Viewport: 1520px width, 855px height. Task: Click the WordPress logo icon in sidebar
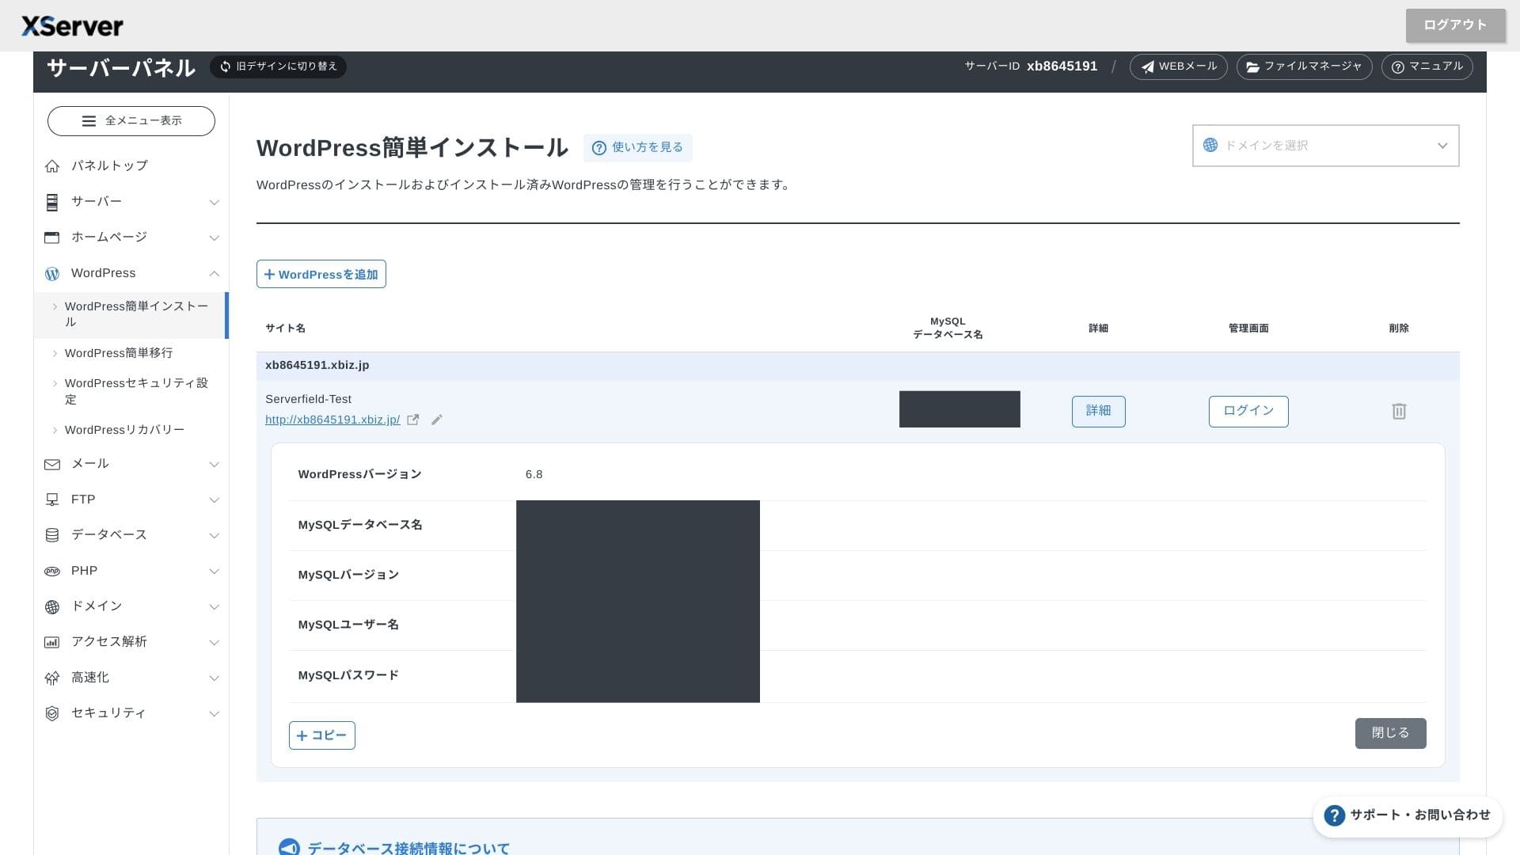[52, 273]
